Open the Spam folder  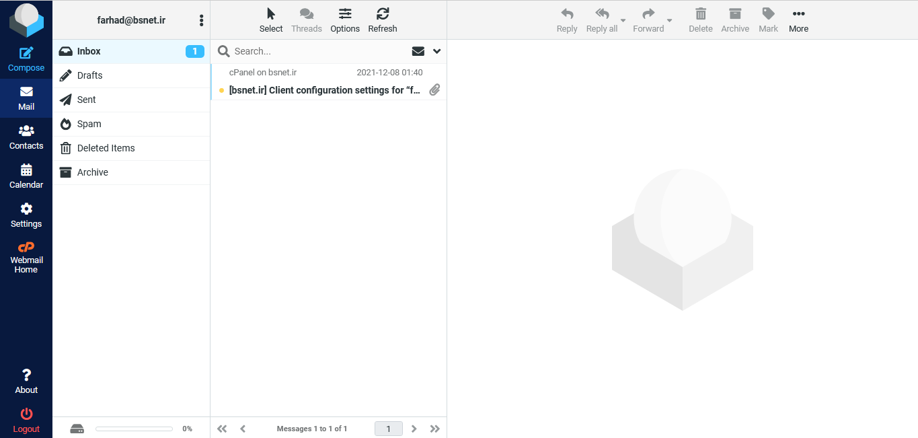(x=131, y=124)
